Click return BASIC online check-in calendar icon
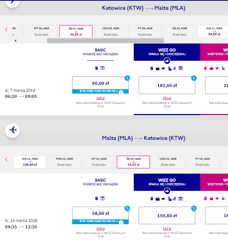Image resolution: width=228 pixels, height=240 pixels. point(103,198)
